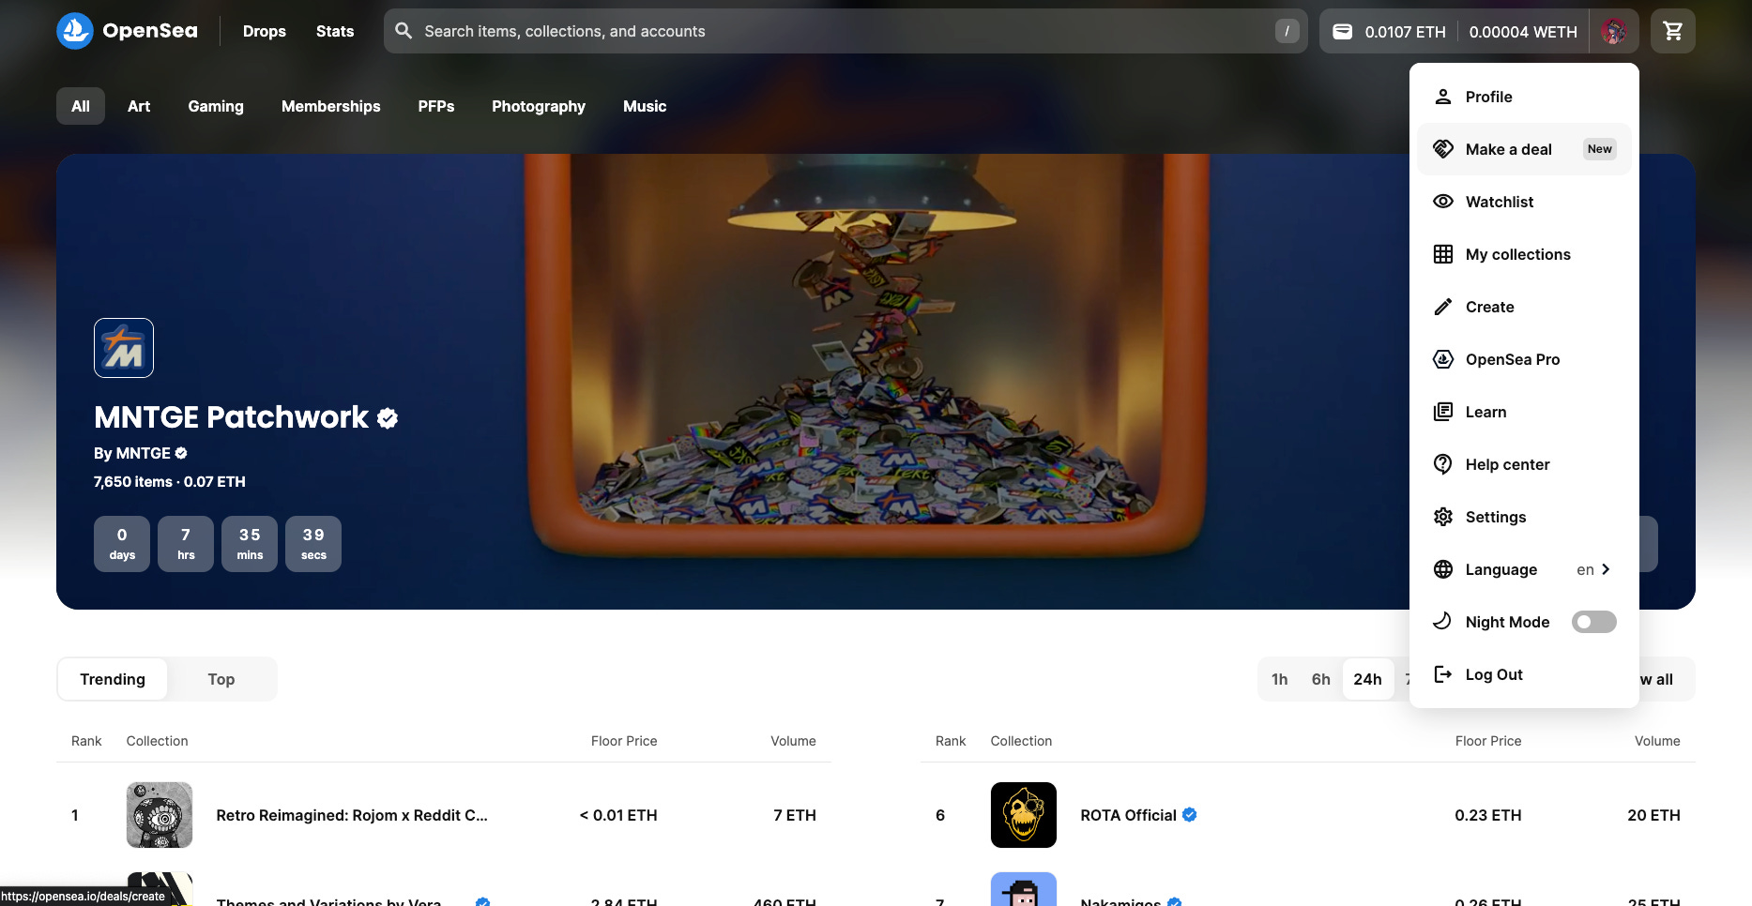The height and width of the screenshot is (906, 1752).
Task: Open Retro Reimagined collection thumbnail
Action: (160, 815)
